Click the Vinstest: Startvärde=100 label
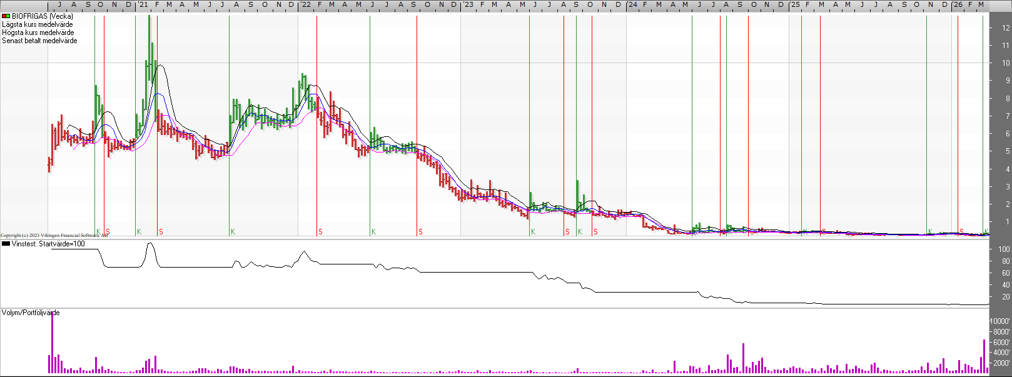This screenshot has height=377, width=1012. [48, 244]
